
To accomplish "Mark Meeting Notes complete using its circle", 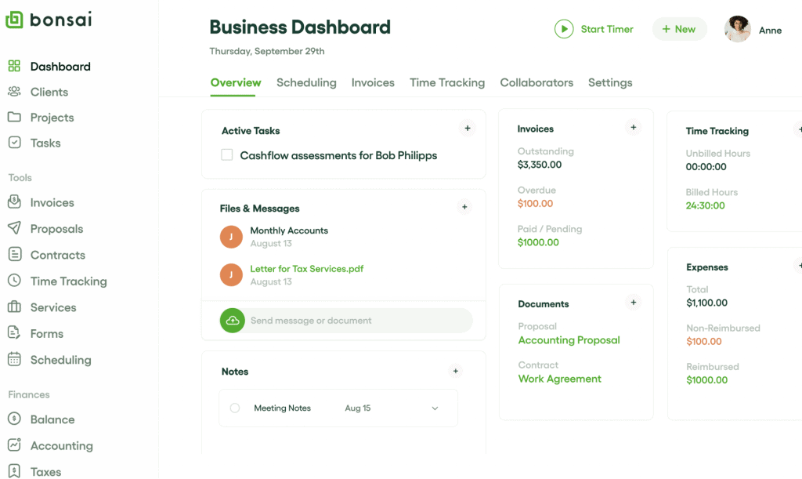I will [235, 408].
